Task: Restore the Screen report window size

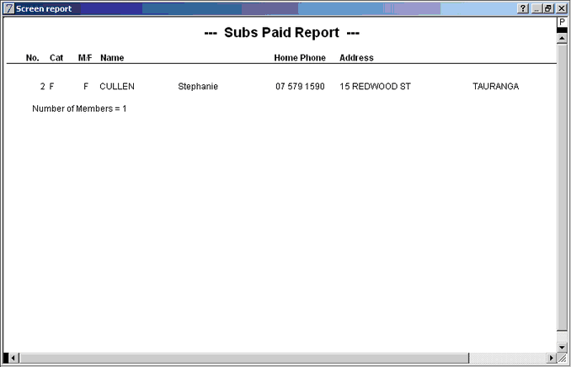Action: pos(548,8)
